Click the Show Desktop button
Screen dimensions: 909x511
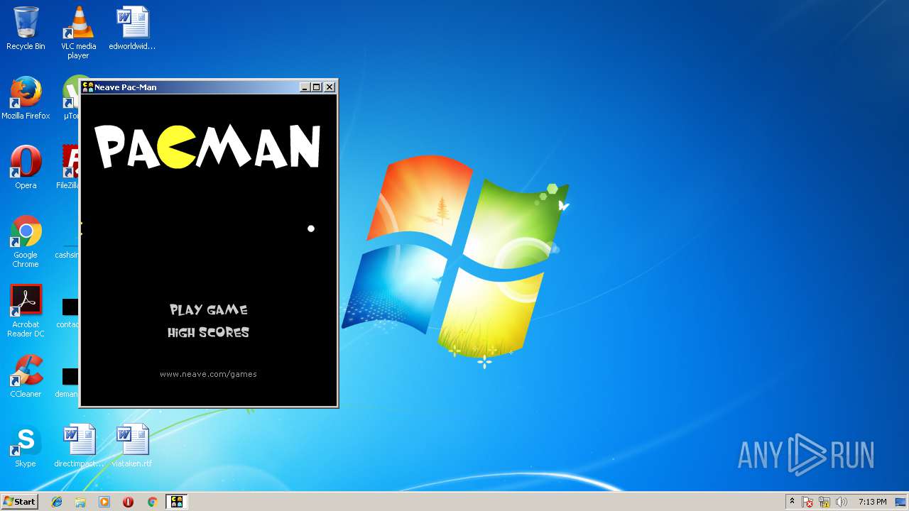[901, 502]
